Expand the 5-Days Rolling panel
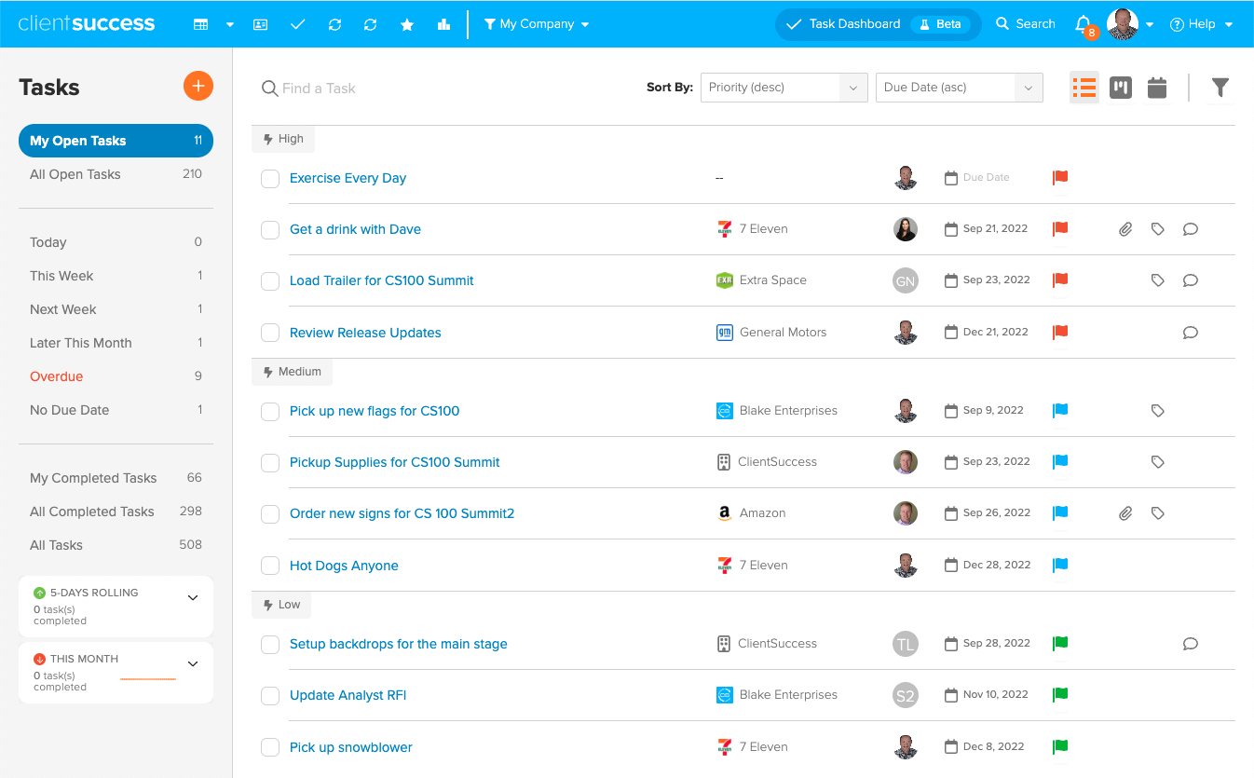This screenshot has width=1254, height=778. (x=193, y=598)
